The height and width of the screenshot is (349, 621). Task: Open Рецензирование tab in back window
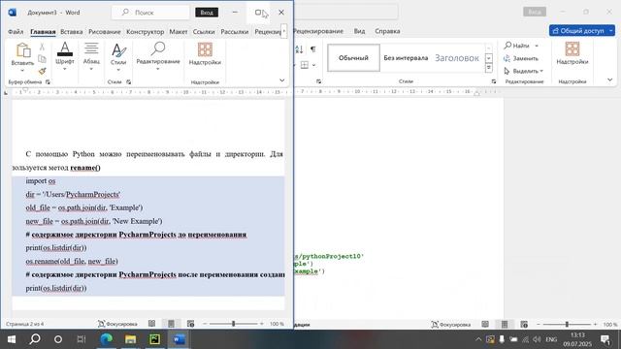[x=318, y=31]
